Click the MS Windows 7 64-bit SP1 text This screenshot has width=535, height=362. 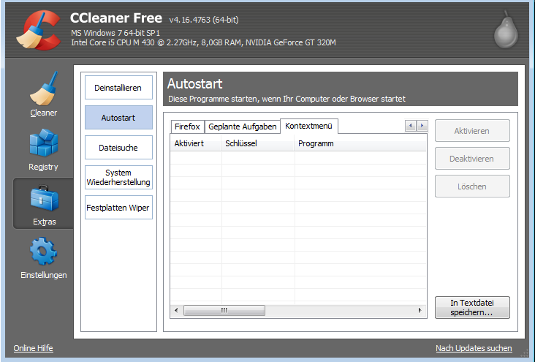[x=115, y=33]
